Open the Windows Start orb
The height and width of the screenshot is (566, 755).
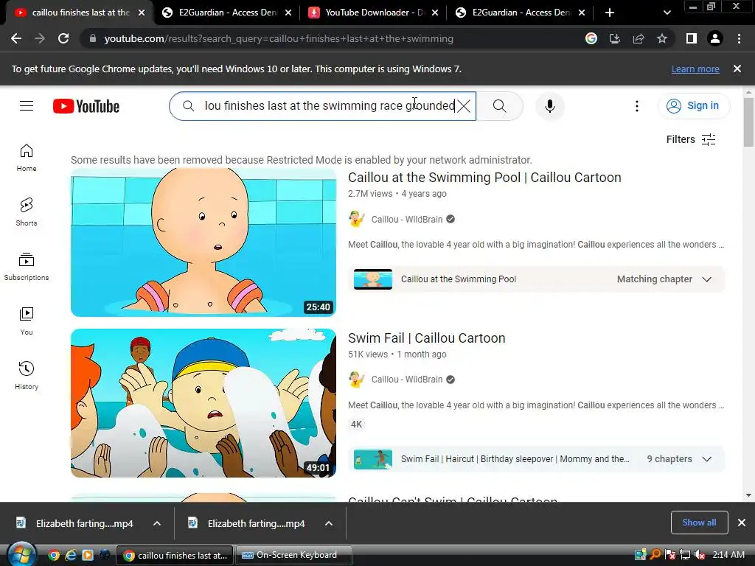click(x=21, y=555)
